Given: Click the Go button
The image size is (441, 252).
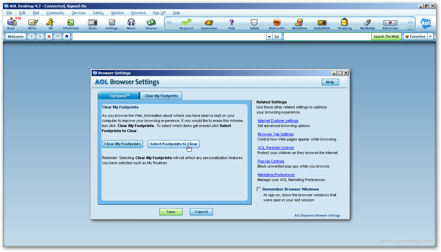Looking at the screenshot, I should pyautogui.click(x=277, y=36).
